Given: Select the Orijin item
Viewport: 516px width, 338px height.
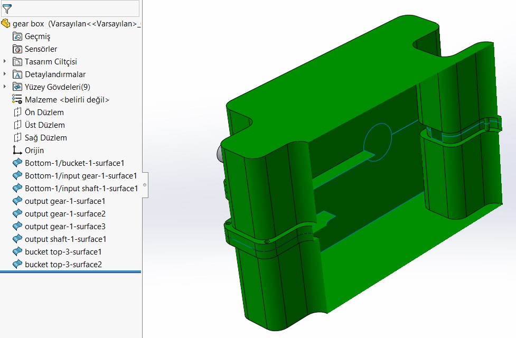Looking at the screenshot, I should point(34,151).
